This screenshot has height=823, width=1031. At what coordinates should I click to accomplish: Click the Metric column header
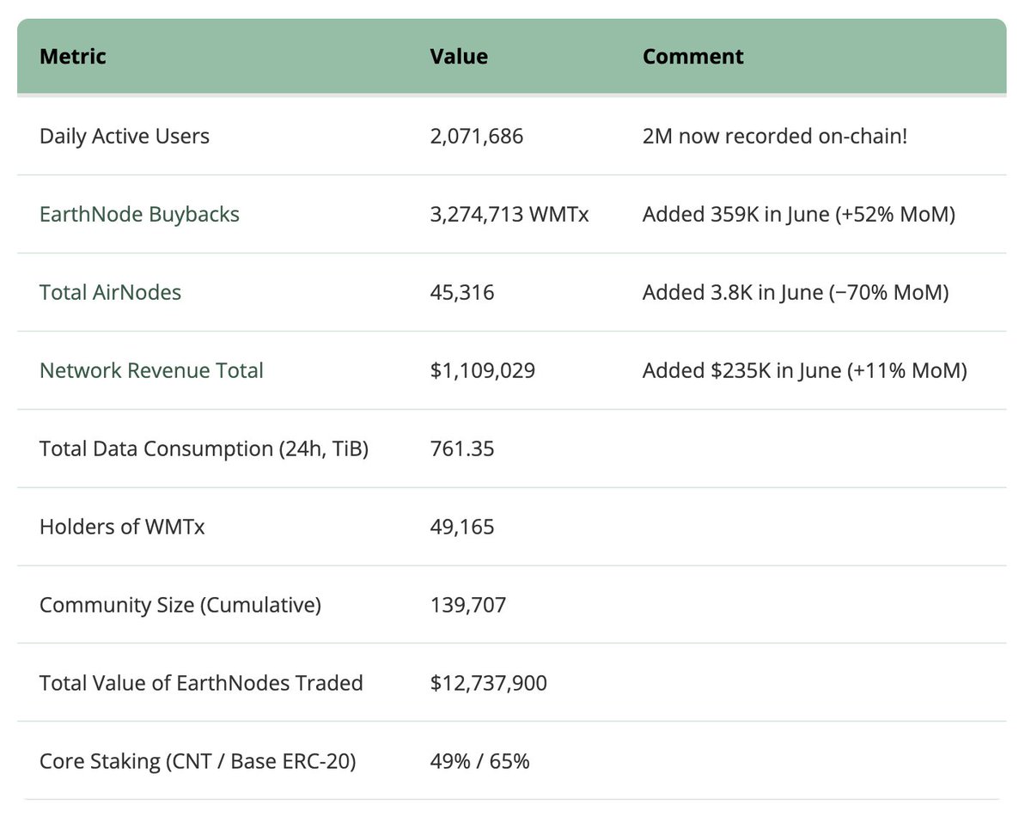tap(72, 56)
